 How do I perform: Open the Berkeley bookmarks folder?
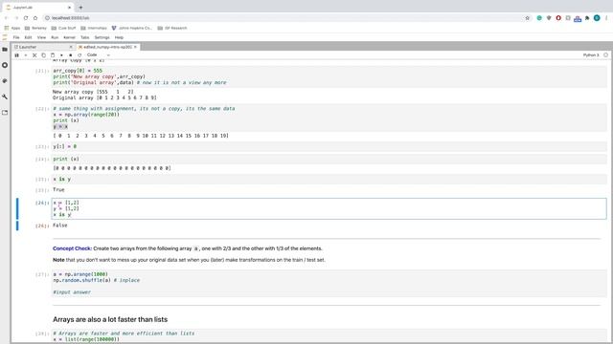point(35,28)
